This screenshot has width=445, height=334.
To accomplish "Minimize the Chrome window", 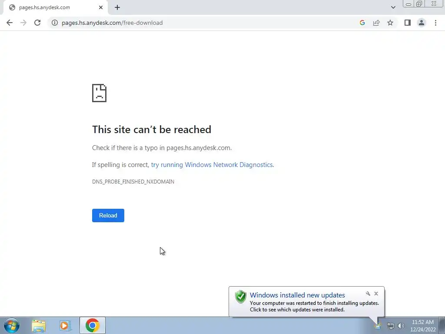I will tap(408, 4).
